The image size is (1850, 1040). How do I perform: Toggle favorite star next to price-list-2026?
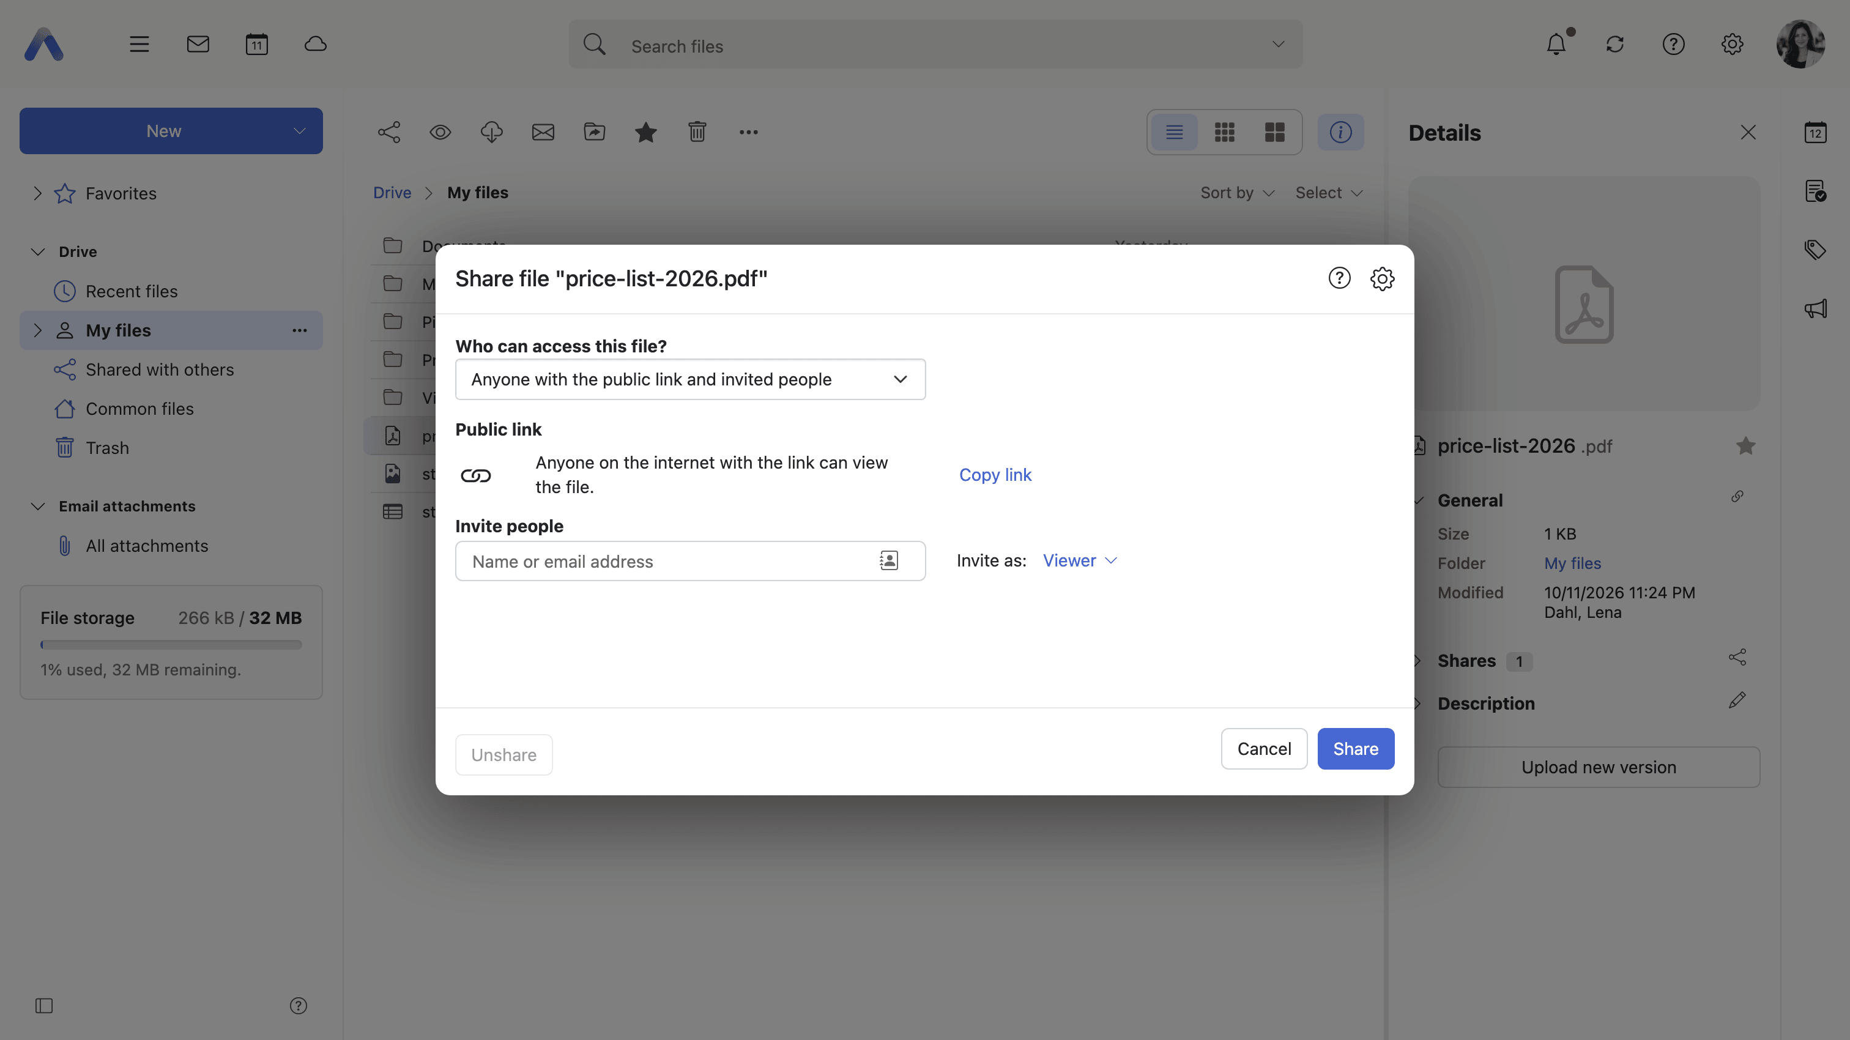coord(1745,446)
